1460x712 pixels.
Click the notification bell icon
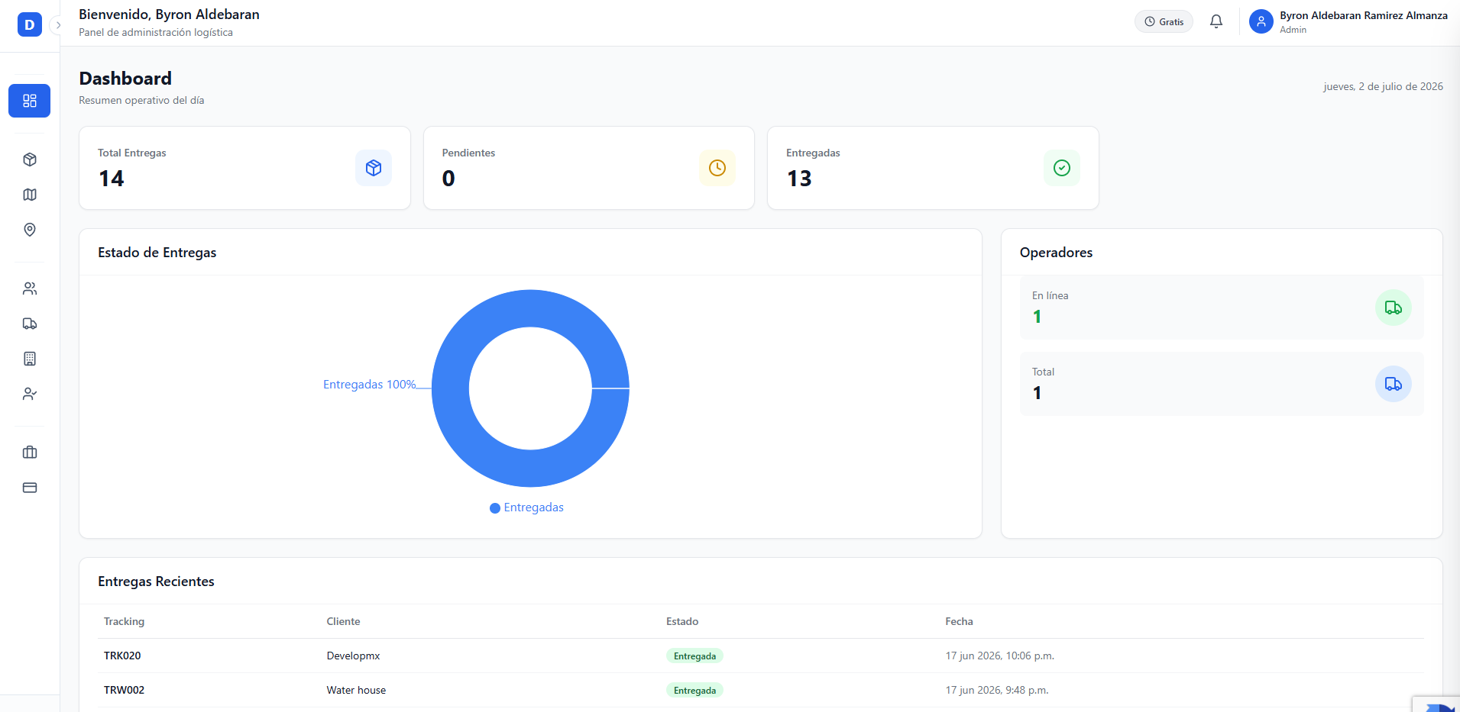coord(1216,21)
